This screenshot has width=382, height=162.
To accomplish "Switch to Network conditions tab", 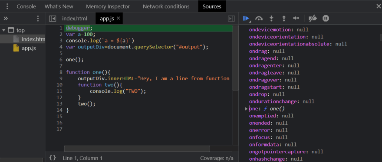I will click(x=166, y=6).
